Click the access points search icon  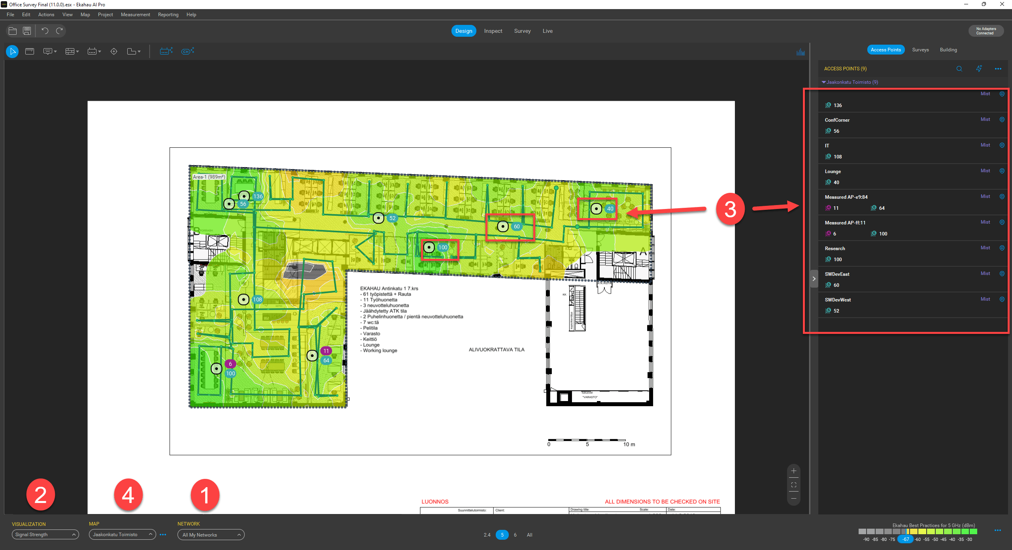[959, 69]
